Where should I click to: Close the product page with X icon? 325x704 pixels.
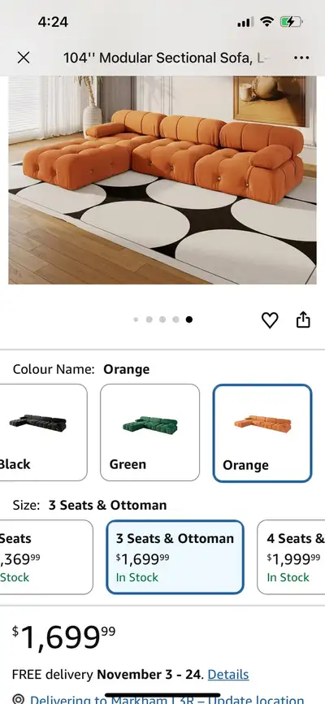[x=24, y=58]
